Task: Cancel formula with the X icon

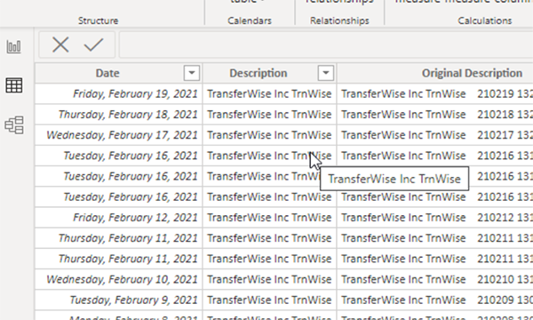Action: pos(60,44)
